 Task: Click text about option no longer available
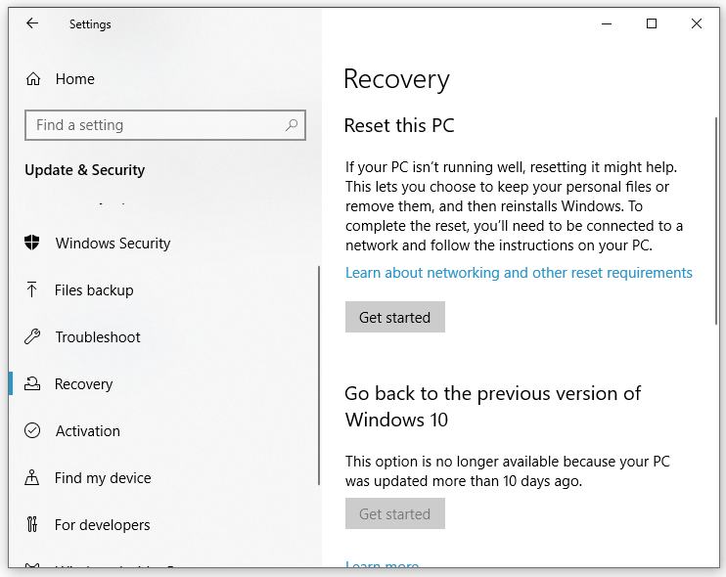click(508, 471)
